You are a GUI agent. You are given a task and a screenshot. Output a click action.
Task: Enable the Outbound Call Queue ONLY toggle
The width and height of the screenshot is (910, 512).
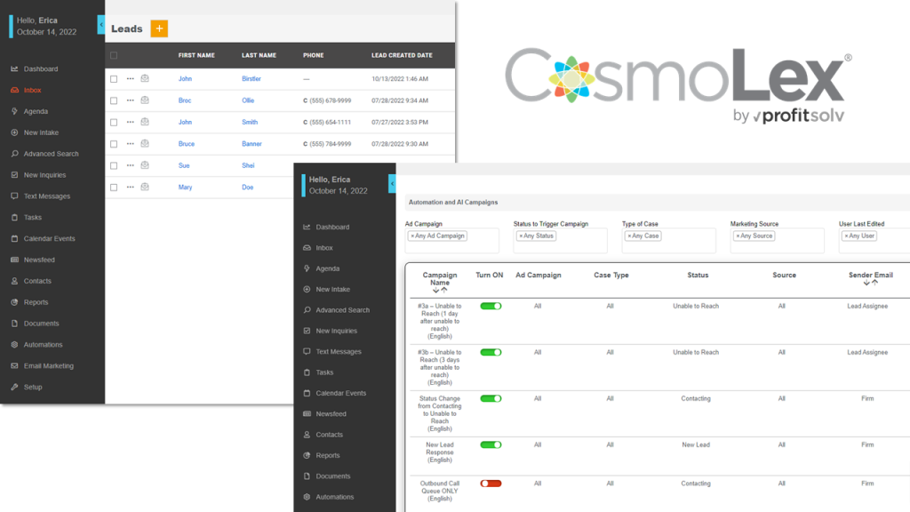[491, 484]
